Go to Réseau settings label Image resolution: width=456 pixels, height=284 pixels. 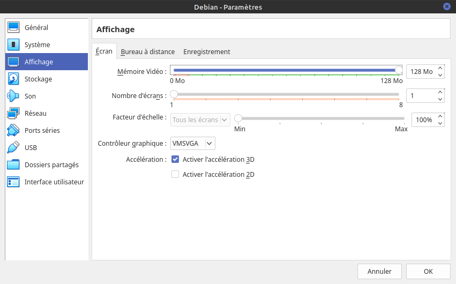point(35,114)
